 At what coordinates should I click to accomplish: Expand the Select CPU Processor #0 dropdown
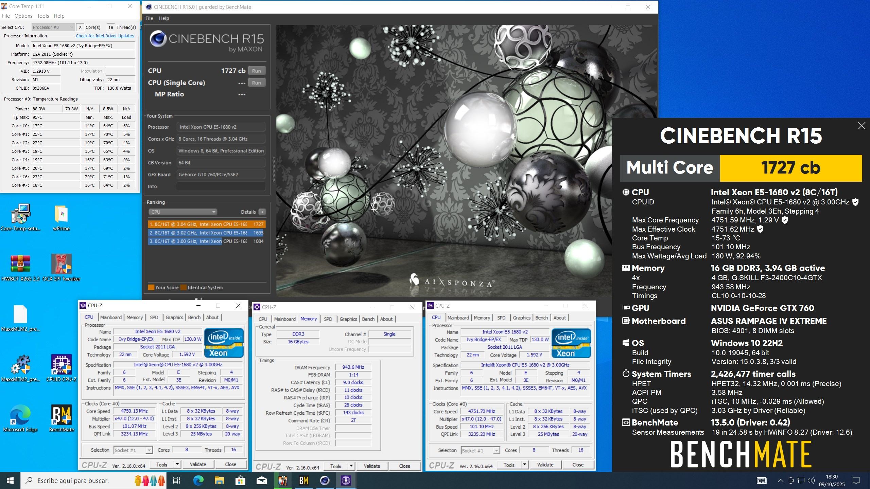point(53,27)
